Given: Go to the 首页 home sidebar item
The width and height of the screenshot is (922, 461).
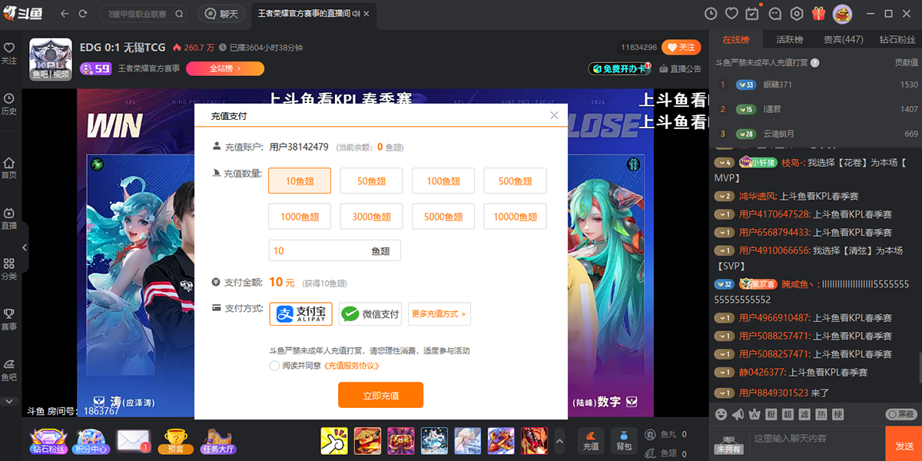Looking at the screenshot, I should pos(9,168).
